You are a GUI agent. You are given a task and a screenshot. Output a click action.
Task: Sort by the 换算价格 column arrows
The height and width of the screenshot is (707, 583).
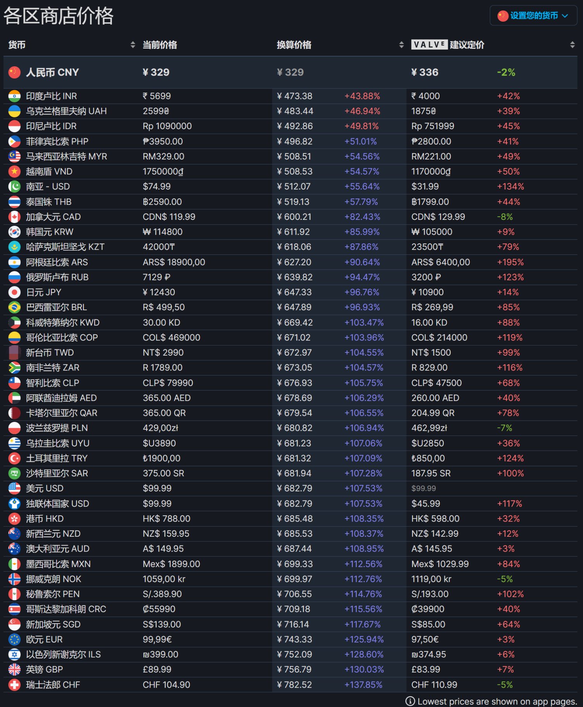pos(402,45)
